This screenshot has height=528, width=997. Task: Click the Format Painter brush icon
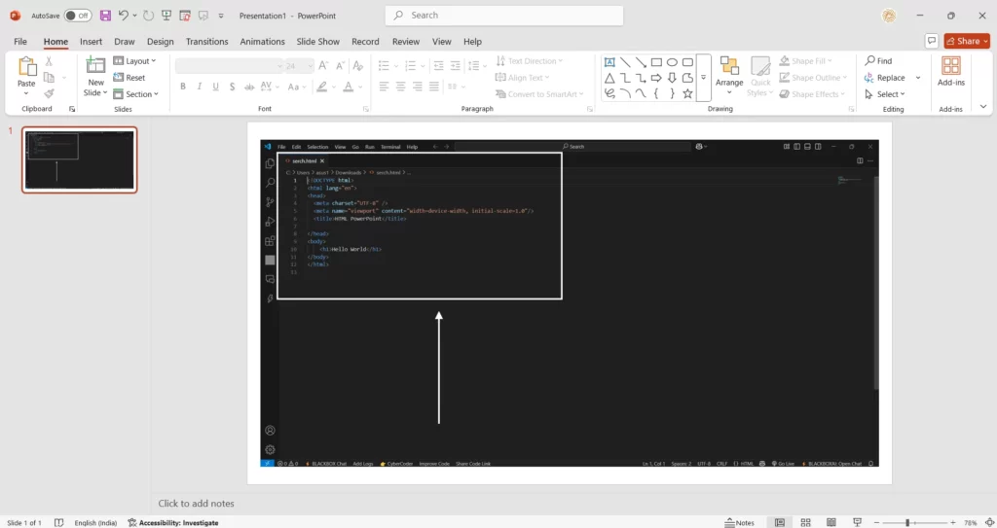point(49,94)
